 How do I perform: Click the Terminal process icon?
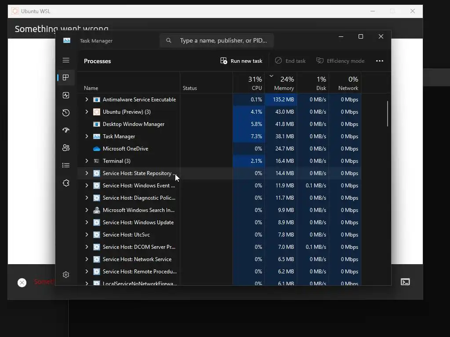pyautogui.click(x=97, y=161)
